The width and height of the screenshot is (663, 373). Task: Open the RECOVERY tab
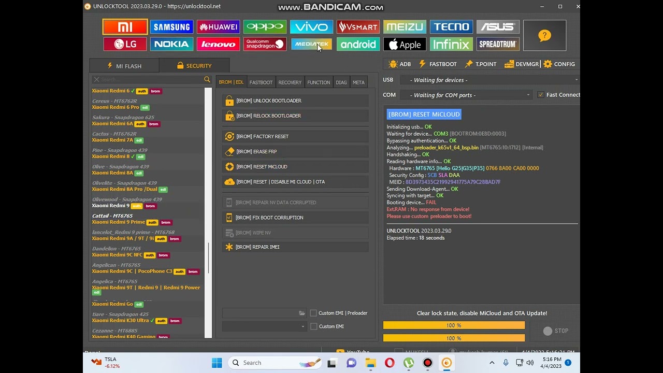(290, 82)
